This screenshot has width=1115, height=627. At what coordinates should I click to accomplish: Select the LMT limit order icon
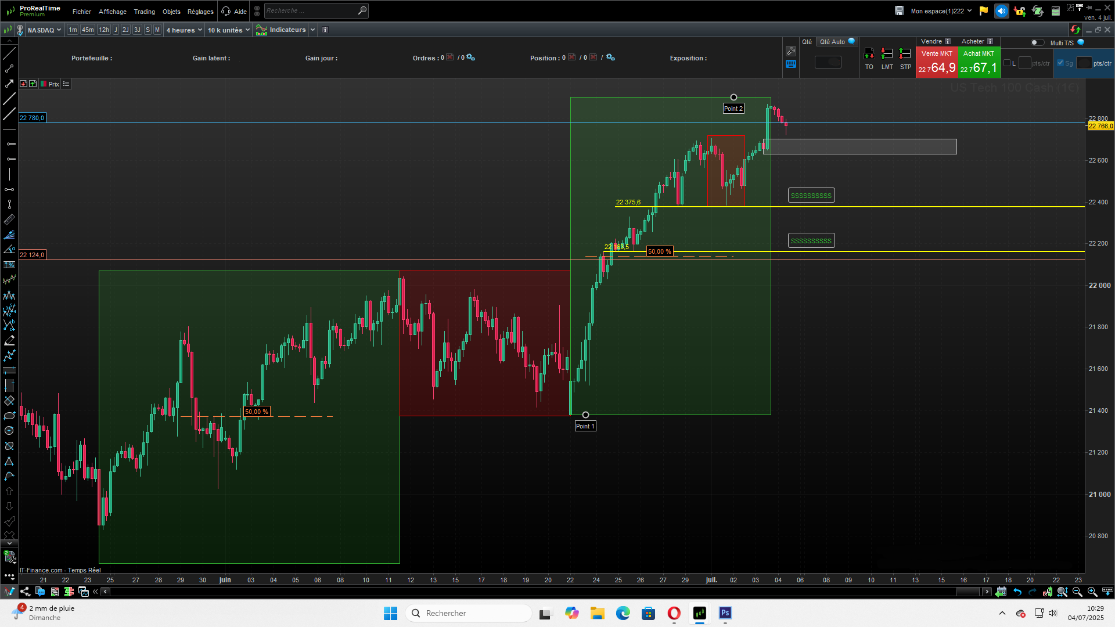point(887,54)
